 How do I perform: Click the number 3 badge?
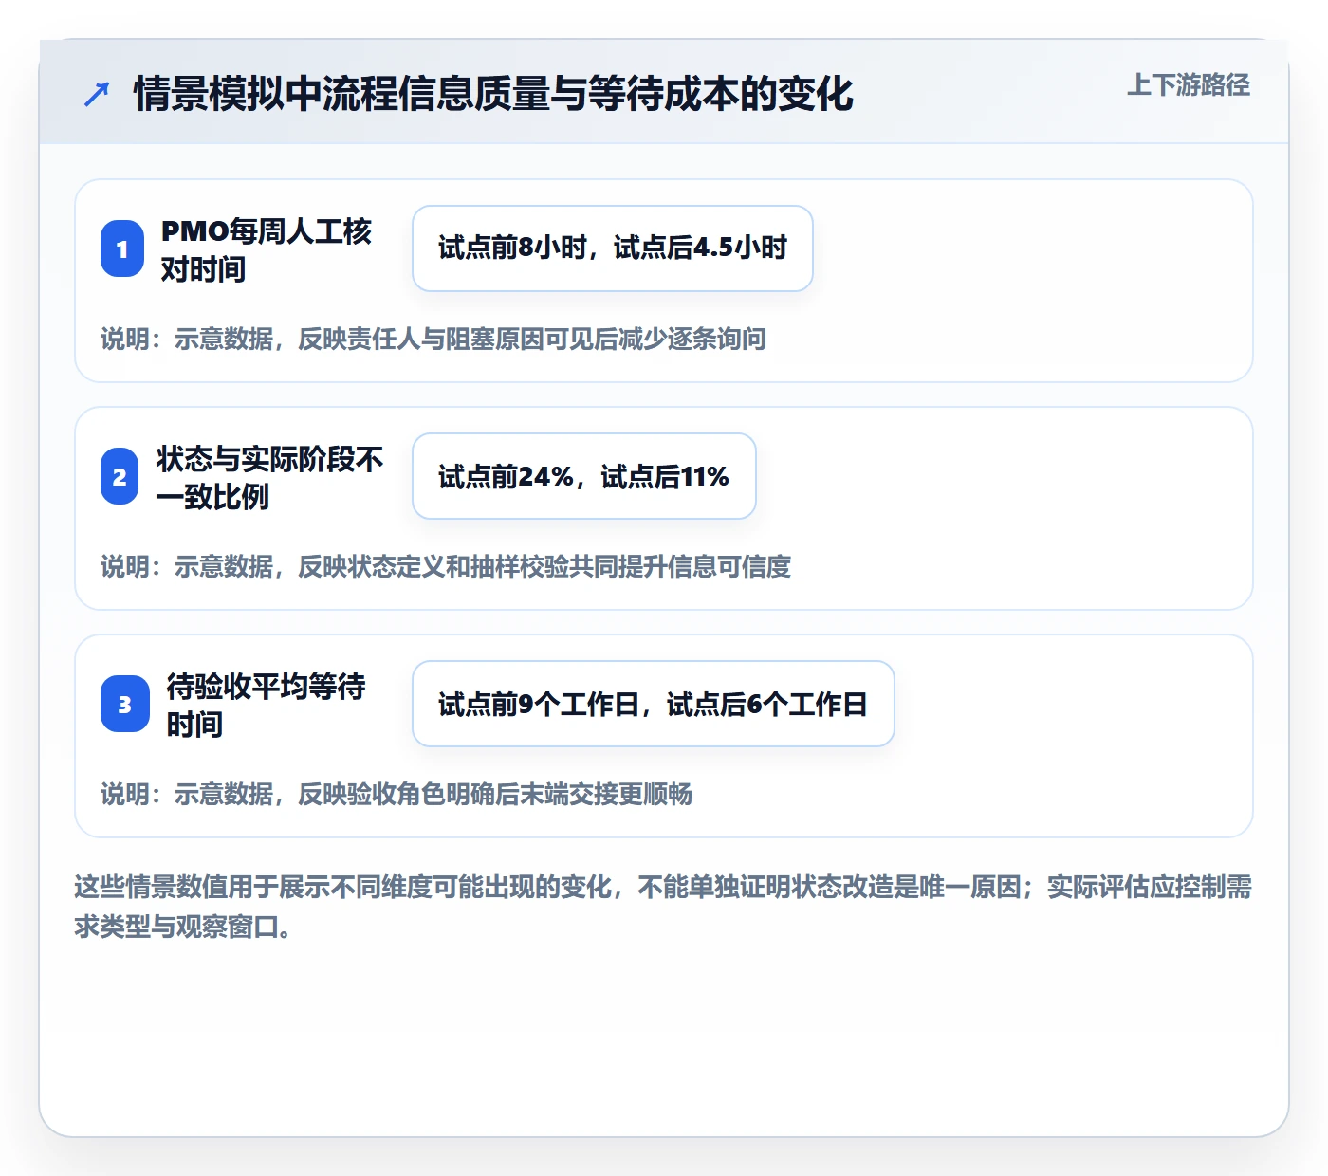pos(125,704)
